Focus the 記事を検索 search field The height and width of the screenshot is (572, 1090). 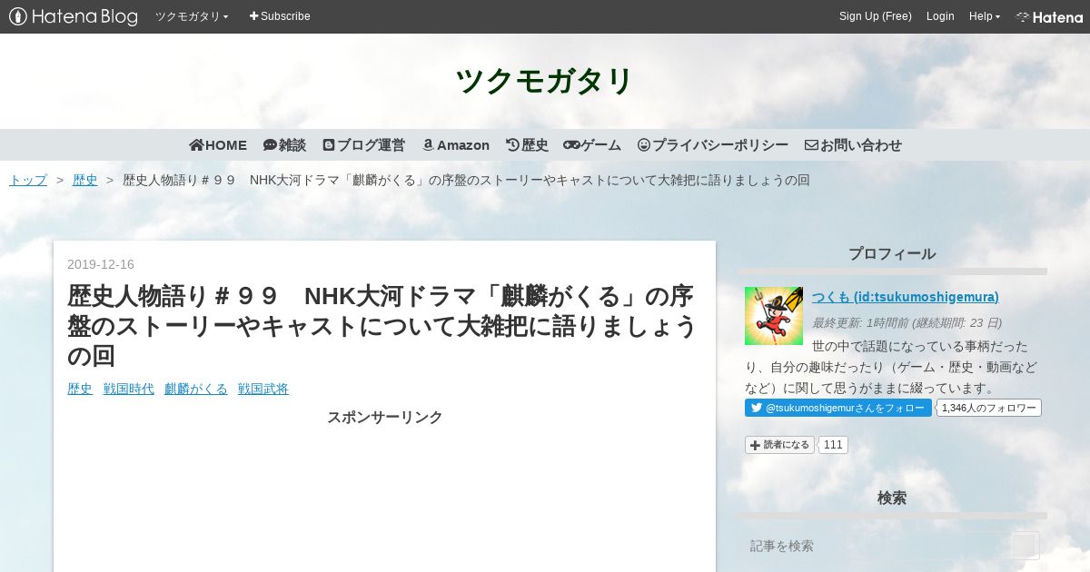pyautogui.click(x=877, y=546)
